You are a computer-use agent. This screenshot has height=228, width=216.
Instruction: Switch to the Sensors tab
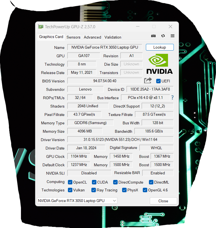(x=73, y=37)
